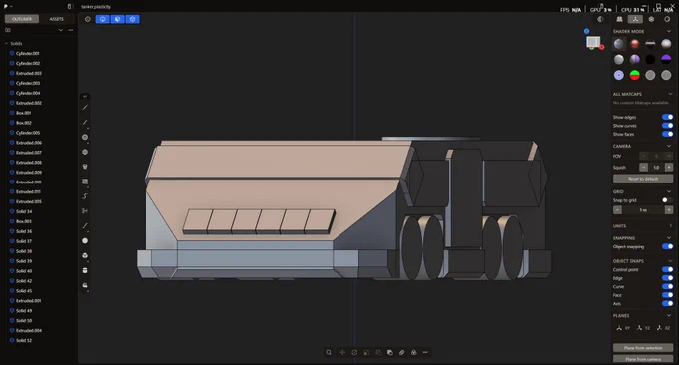Open search icon in bottom command bar
The image size is (679, 365).
329,352
